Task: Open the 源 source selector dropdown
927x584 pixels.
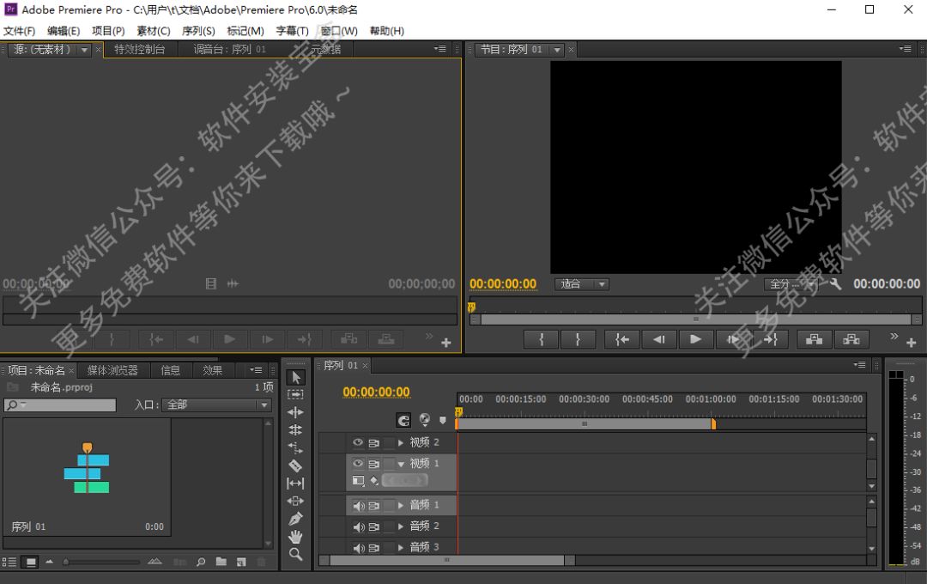Action: click(x=84, y=50)
